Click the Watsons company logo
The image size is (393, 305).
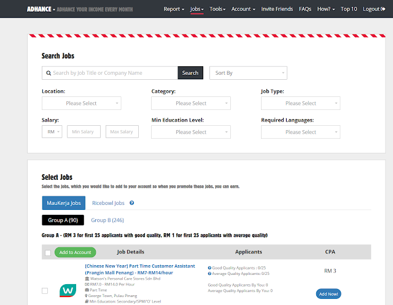(68, 290)
